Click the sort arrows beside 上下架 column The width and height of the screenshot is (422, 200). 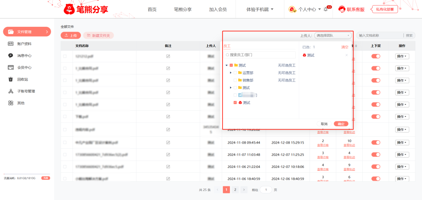(356, 46)
